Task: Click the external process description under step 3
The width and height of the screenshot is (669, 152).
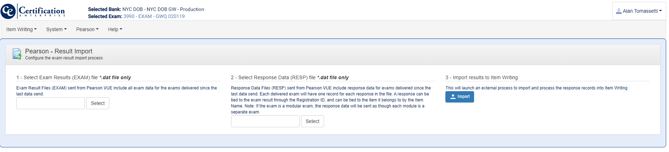Action: [536, 88]
